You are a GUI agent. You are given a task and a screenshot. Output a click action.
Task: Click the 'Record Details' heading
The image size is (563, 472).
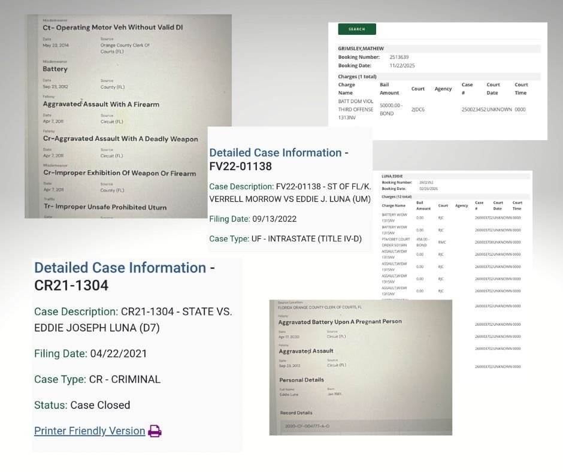point(296,413)
